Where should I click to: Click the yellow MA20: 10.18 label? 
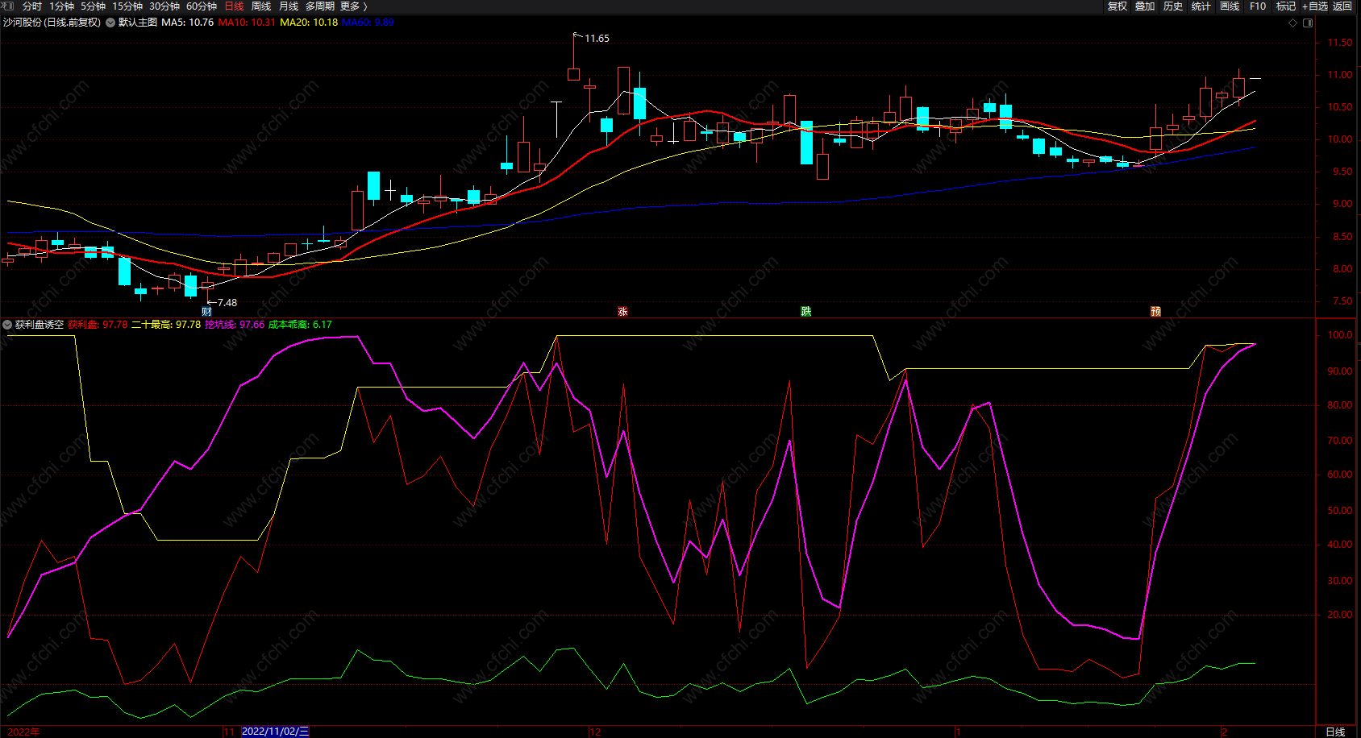pyautogui.click(x=309, y=23)
